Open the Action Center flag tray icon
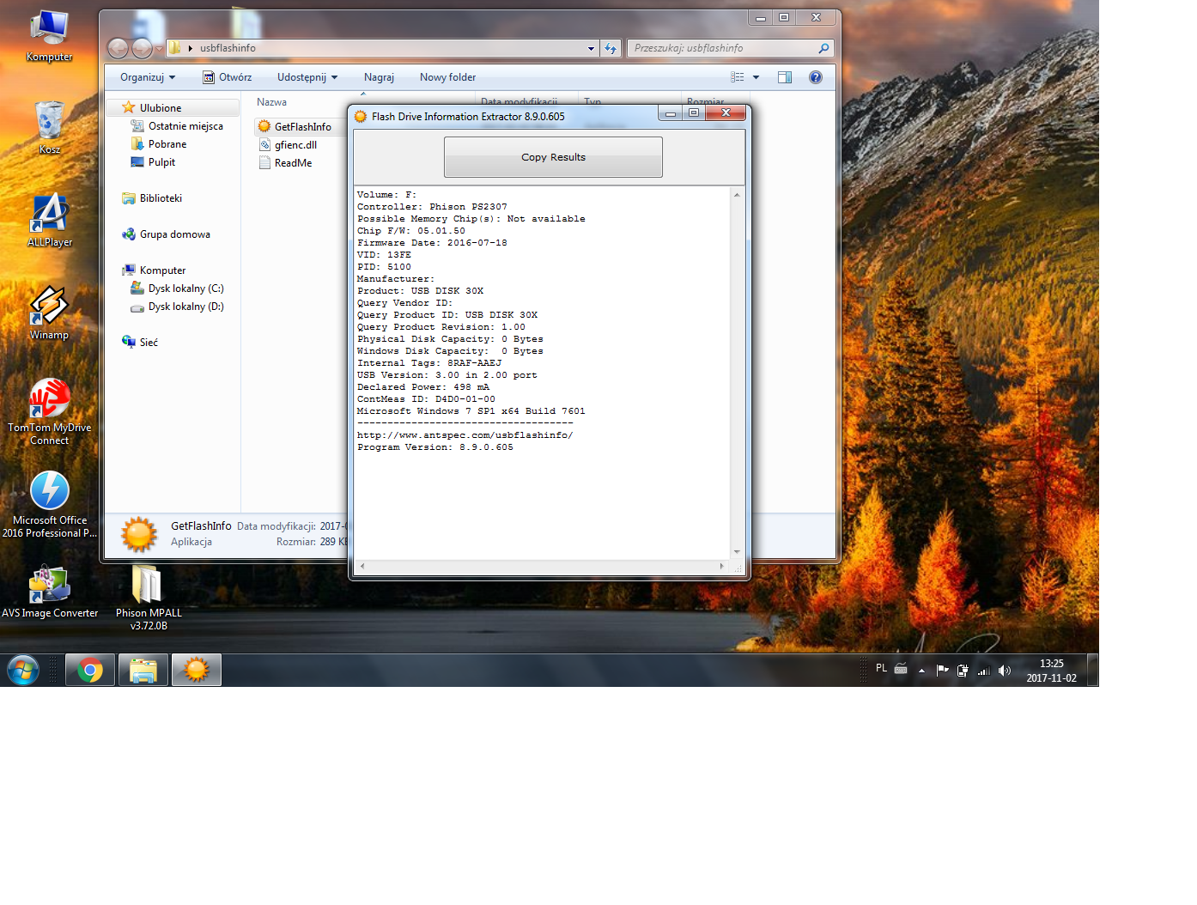This screenshot has width=1197, height=905. point(942,671)
